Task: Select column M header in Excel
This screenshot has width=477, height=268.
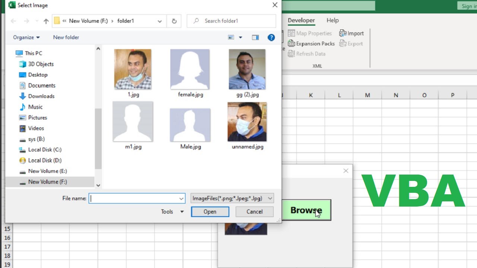Action: [x=367, y=95]
